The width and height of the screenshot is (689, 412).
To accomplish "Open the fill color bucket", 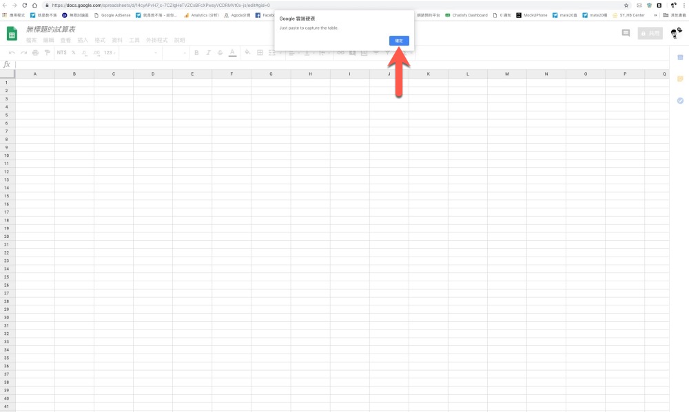I will tap(248, 53).
